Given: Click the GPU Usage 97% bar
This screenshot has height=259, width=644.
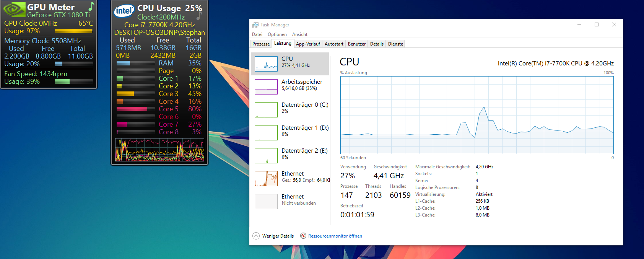Looking at the screenshot, I should [73, 31].
